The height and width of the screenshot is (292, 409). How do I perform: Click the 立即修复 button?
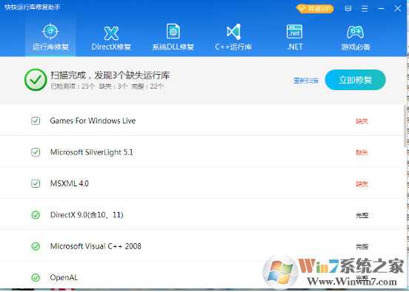(355, 80)
